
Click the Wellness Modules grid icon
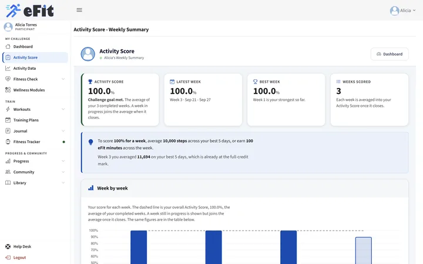pos(8,90)
